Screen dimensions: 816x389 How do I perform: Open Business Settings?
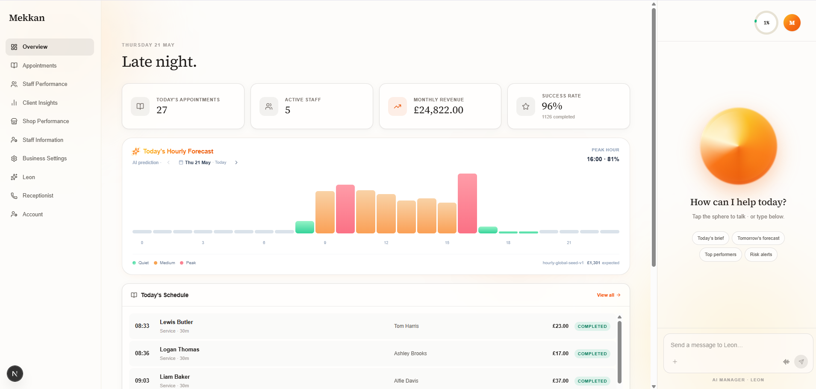50,159
